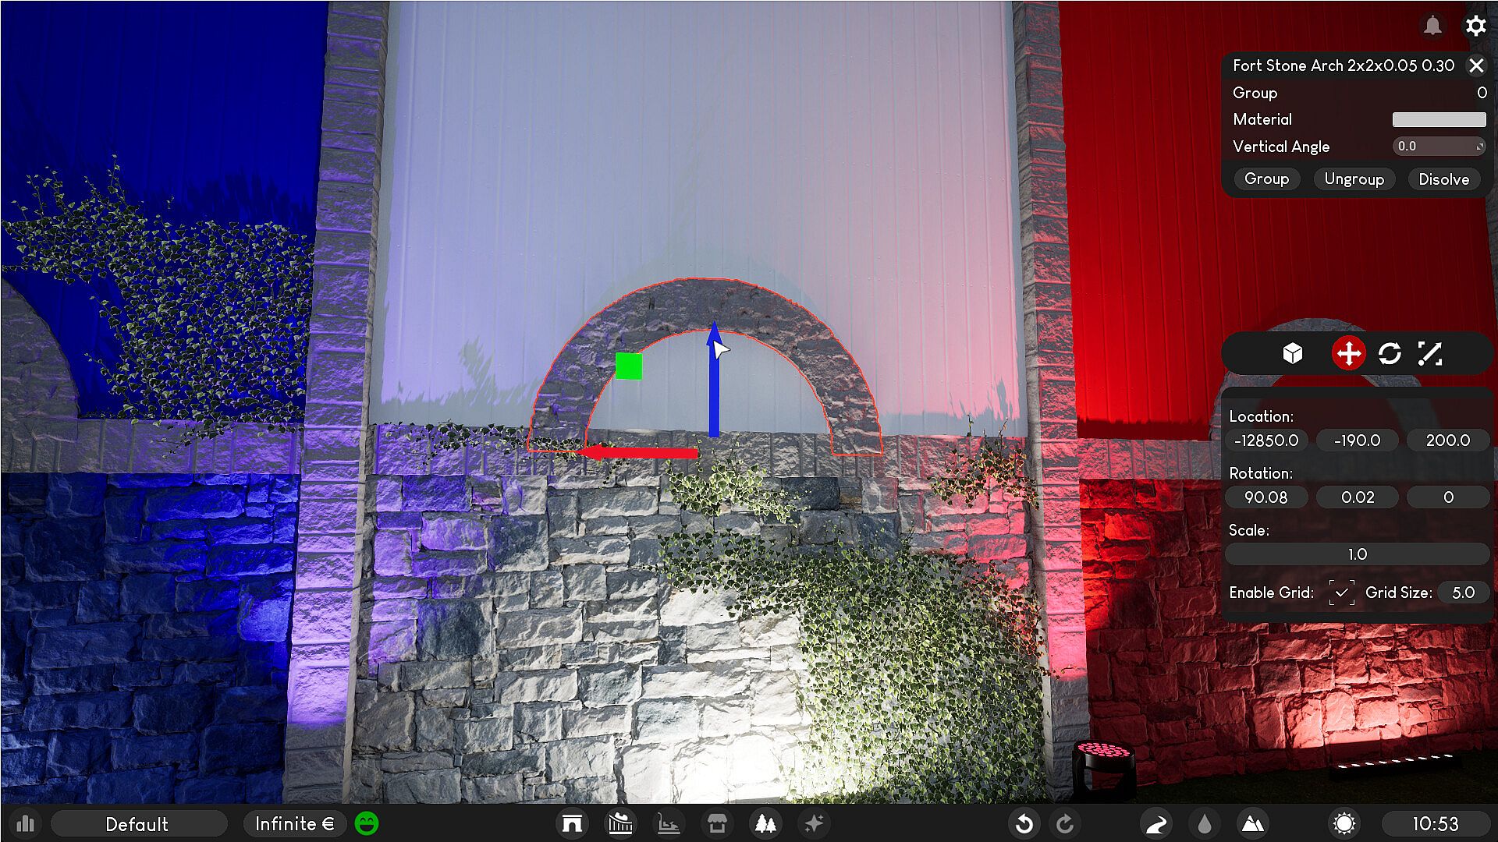This screenshot has height=842, width=1498.
Task: Open the roller coaster builder menu
Action: (620, 823)
